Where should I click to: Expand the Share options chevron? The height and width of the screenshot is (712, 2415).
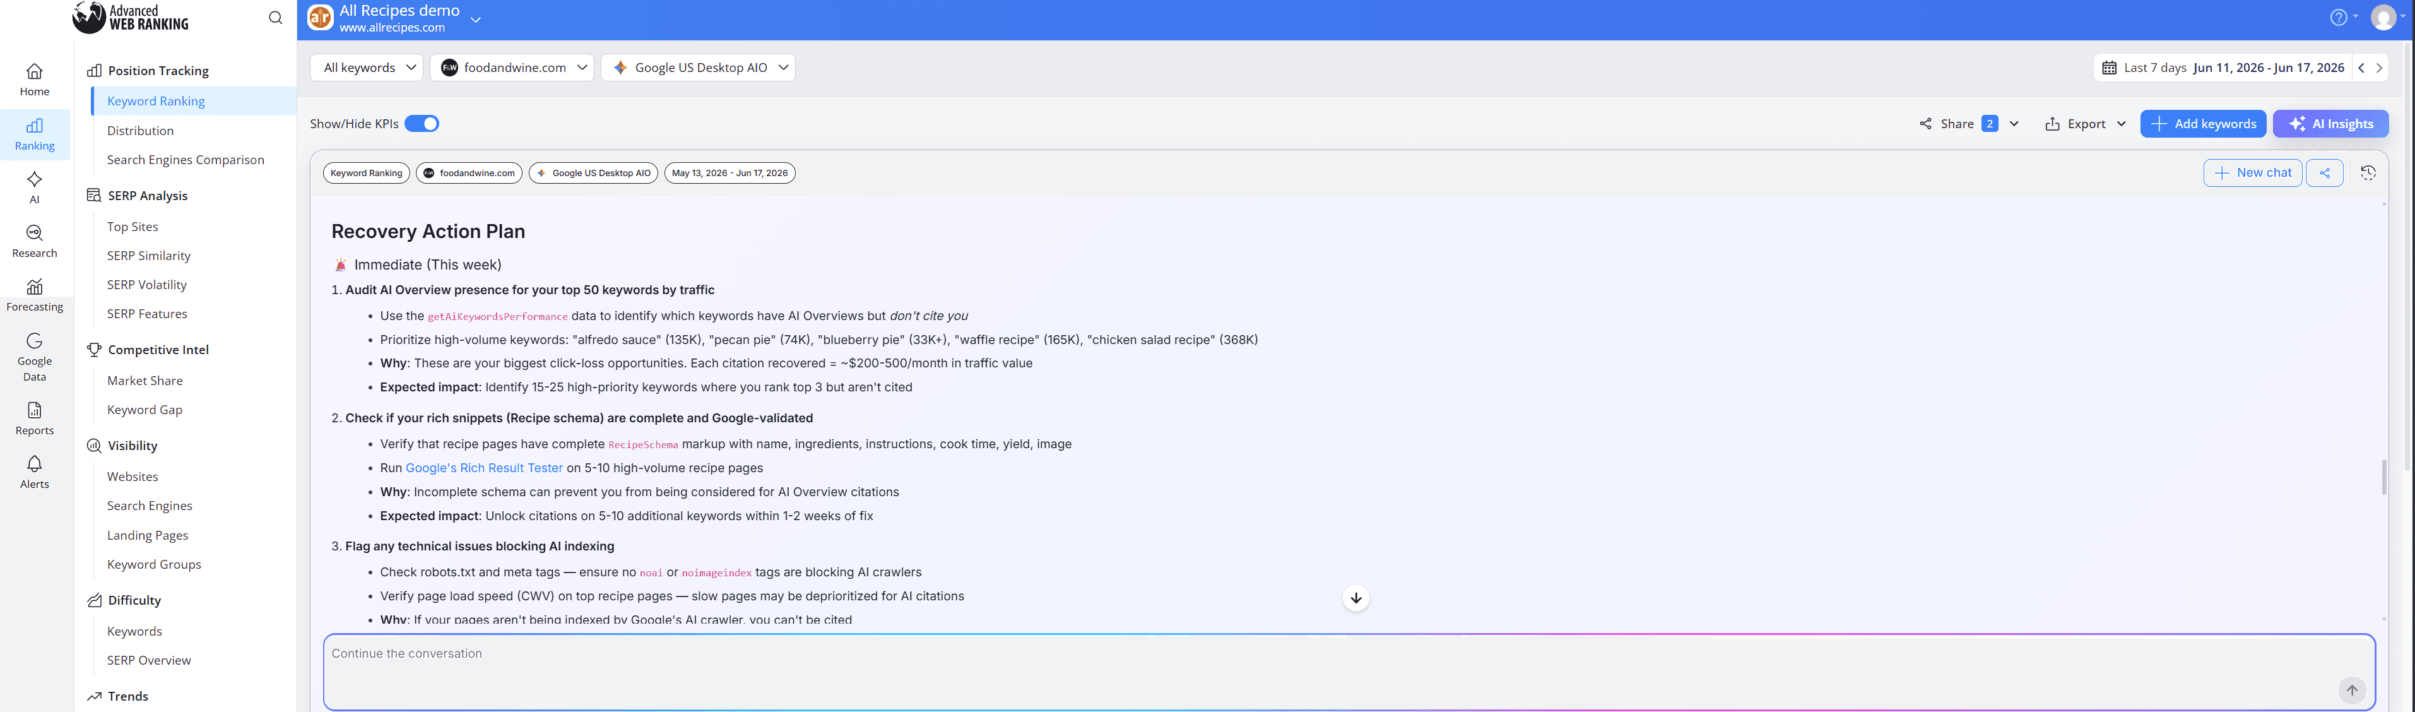pyautogui.click(x=2013, y=124)
